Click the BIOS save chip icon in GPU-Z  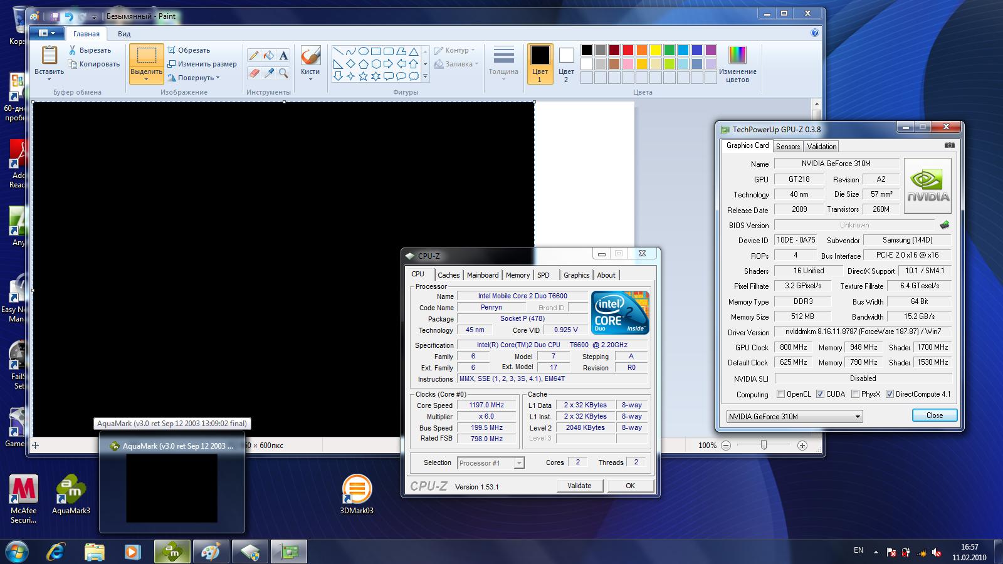945,224
